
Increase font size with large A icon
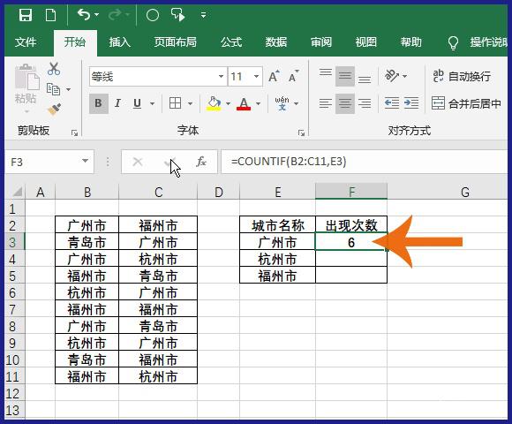pos(274,77)
